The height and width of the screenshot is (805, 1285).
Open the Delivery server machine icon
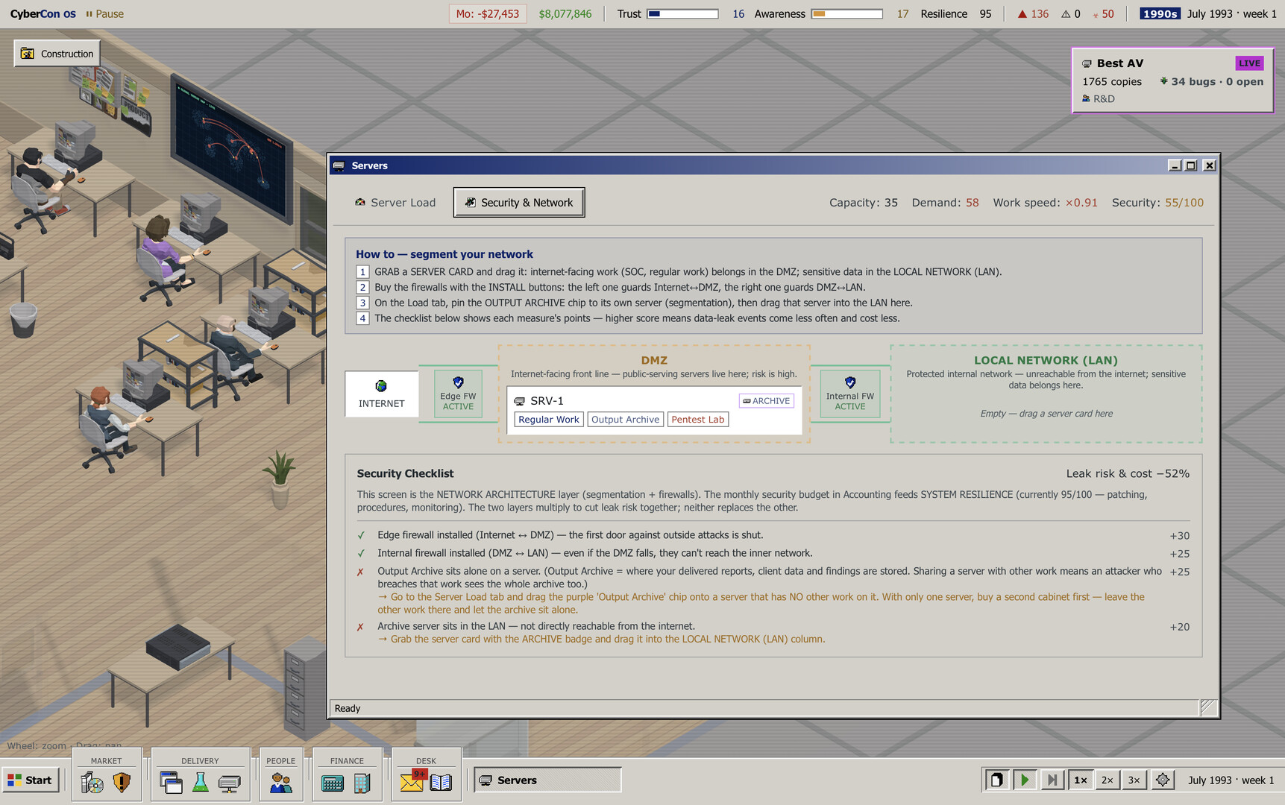pyautogui.click(x=230, y=782)
